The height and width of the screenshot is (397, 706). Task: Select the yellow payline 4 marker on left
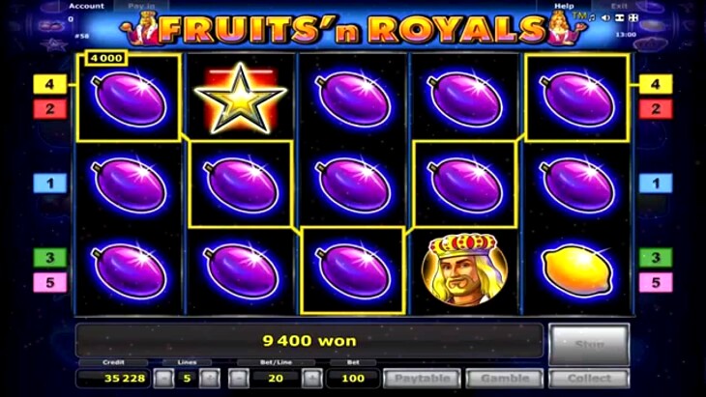pos(50,84)
